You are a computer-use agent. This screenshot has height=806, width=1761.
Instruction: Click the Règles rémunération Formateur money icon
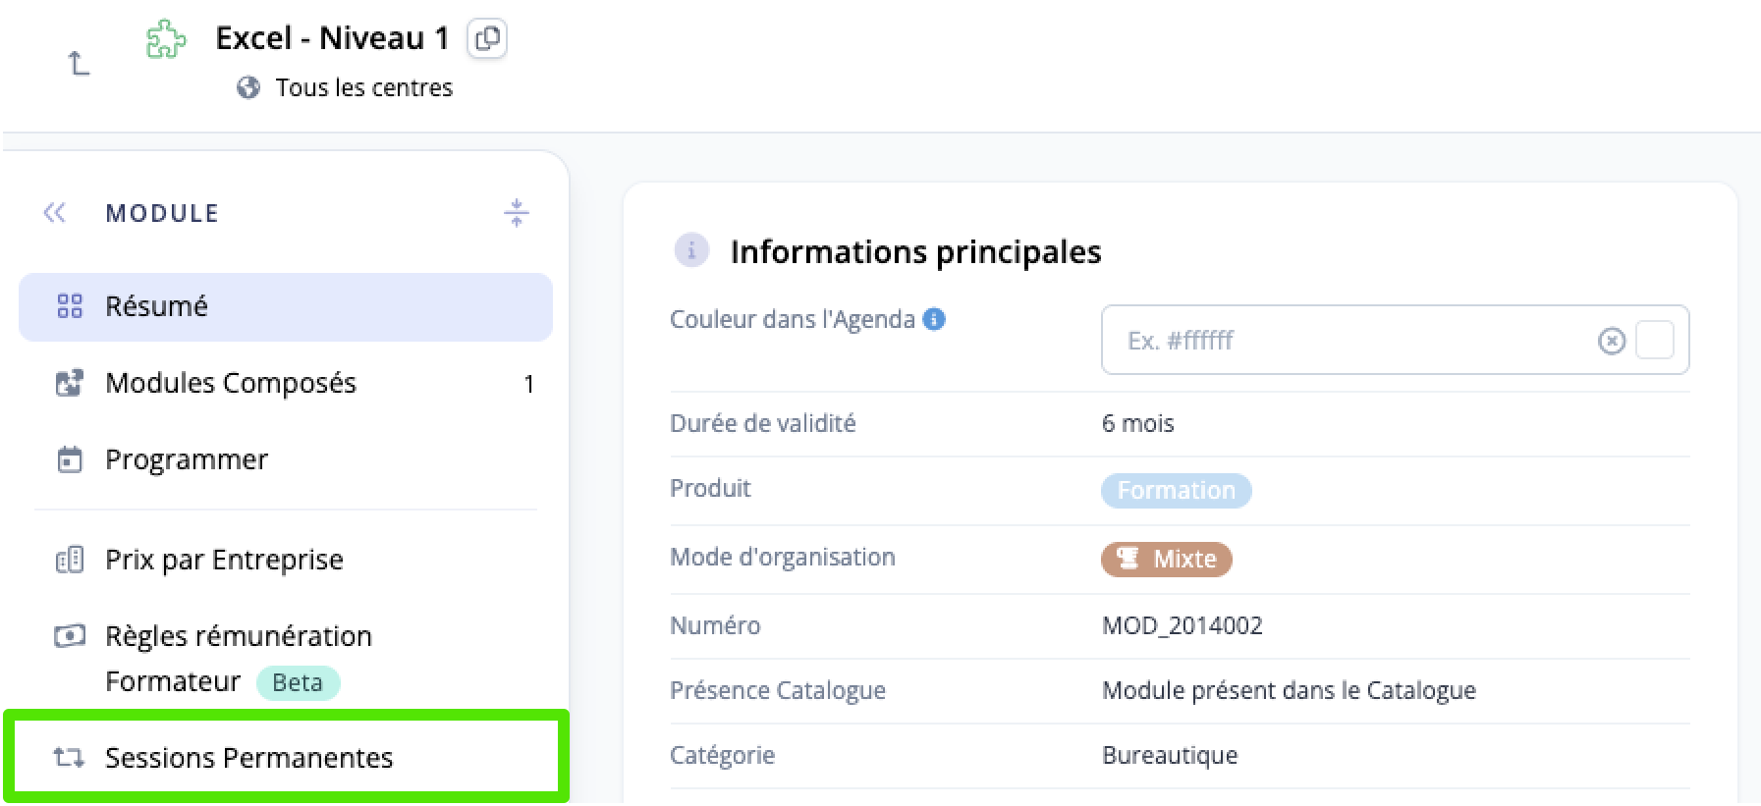69,636
